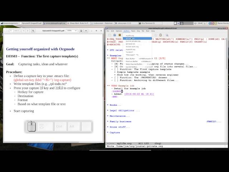The image size is (229, 172).
Task: Click the blue circular tray icon
Action: pos(210,23)
